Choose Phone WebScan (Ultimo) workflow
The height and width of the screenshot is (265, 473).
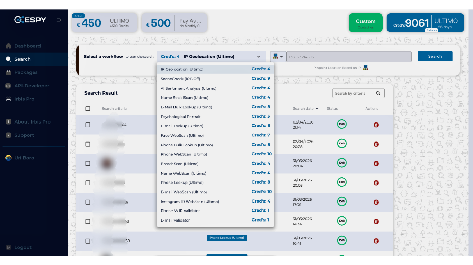pyautogui.click(x=215, y=154)
